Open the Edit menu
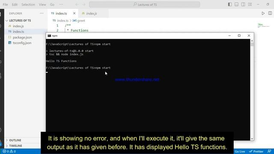Viewport: 274px width, 154px height. click(x=15, y=5)
